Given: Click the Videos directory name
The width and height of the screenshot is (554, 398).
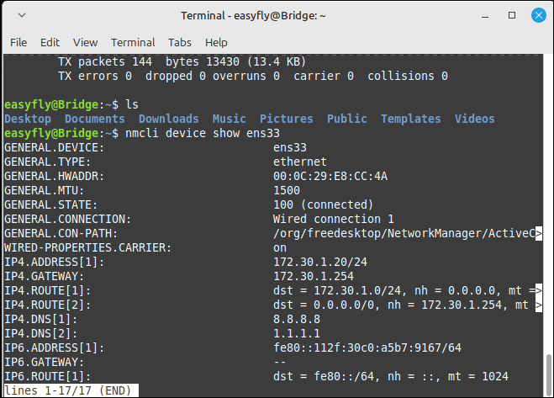Looking at the screenshot, I should point(474,119).
